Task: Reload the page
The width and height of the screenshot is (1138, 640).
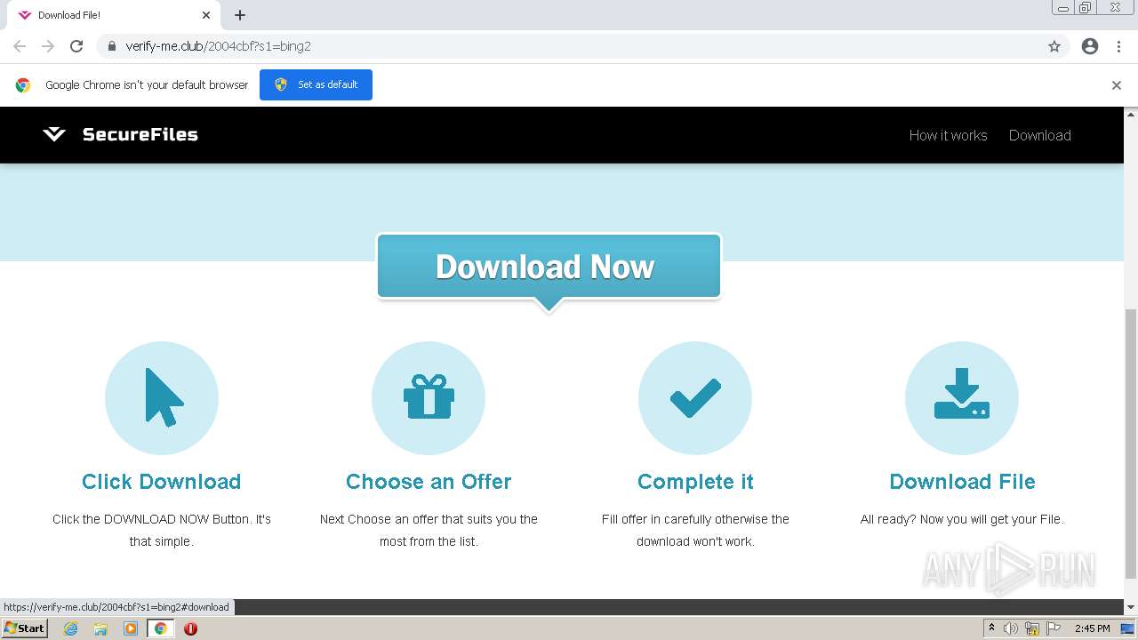Action: 76,46
